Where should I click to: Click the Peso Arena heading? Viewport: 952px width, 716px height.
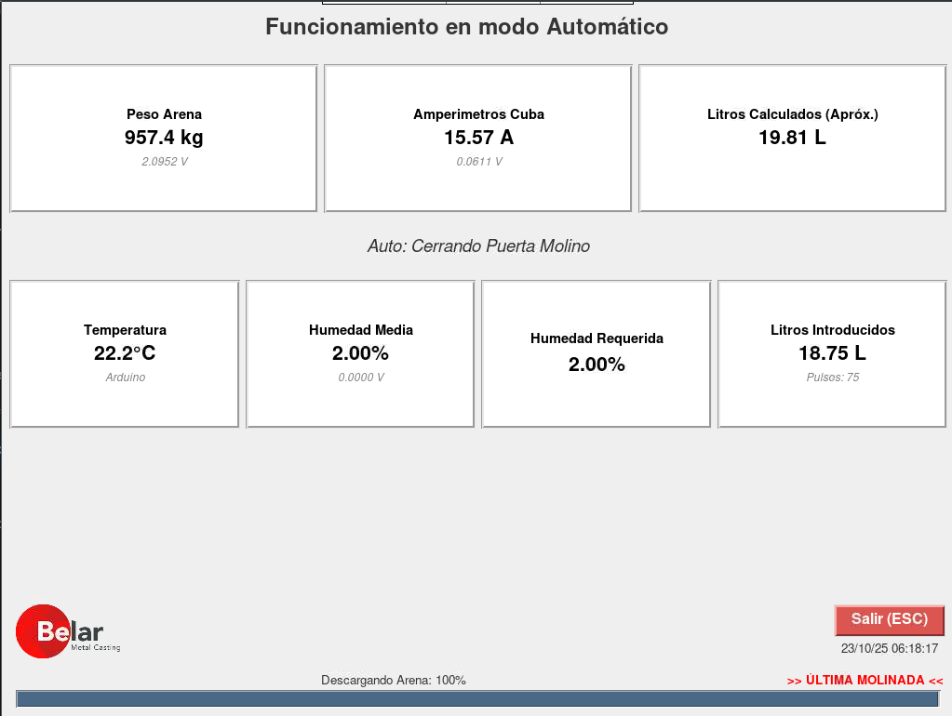click(x=164, y=114)
